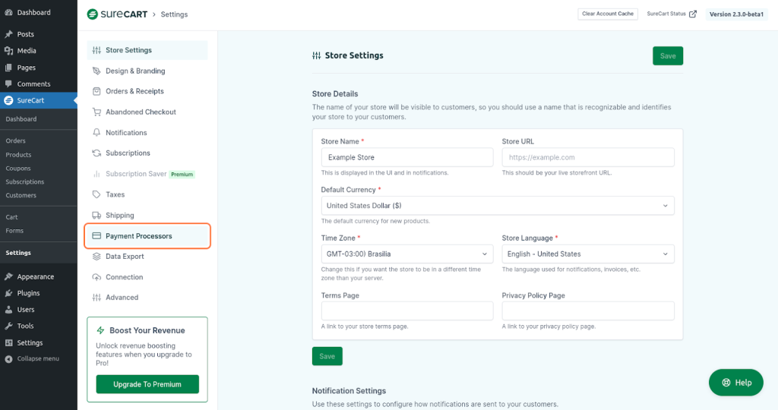
Task: Click Clear Account Cache button
Action: [x=608, y=14]
